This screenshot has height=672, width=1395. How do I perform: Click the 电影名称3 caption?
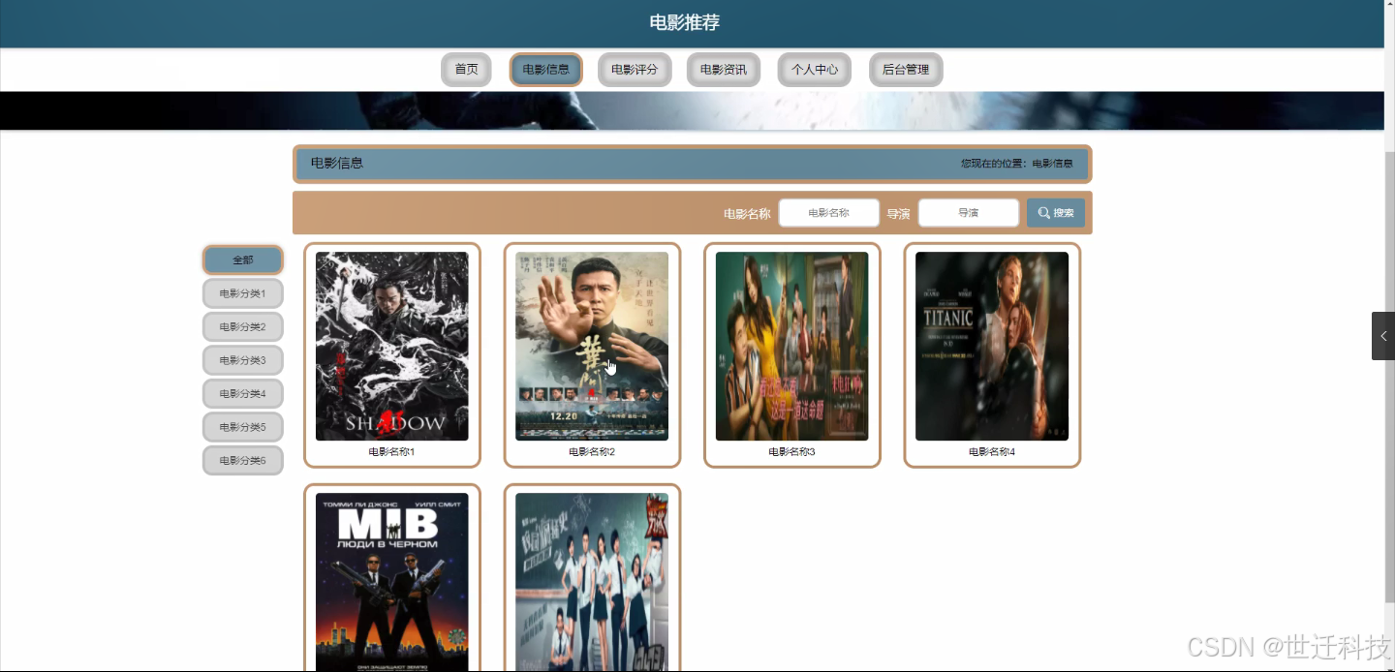792,452
